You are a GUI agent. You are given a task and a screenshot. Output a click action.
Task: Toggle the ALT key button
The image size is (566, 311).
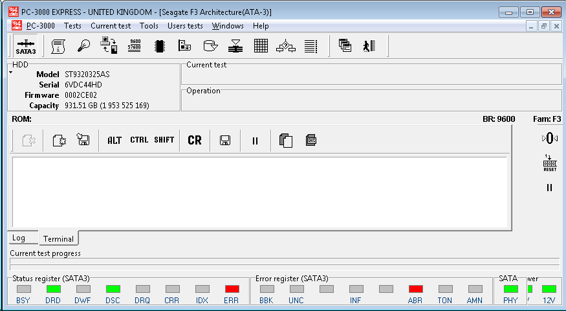tap(114, 141)
